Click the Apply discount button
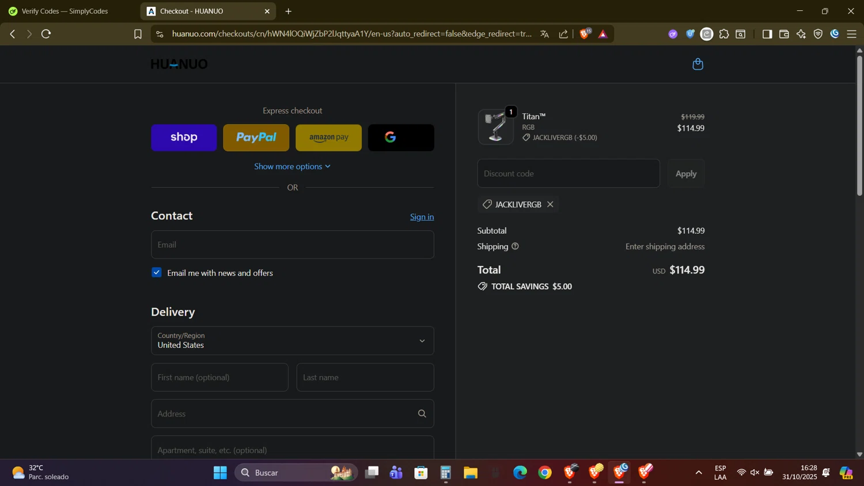 pos(685,173)
